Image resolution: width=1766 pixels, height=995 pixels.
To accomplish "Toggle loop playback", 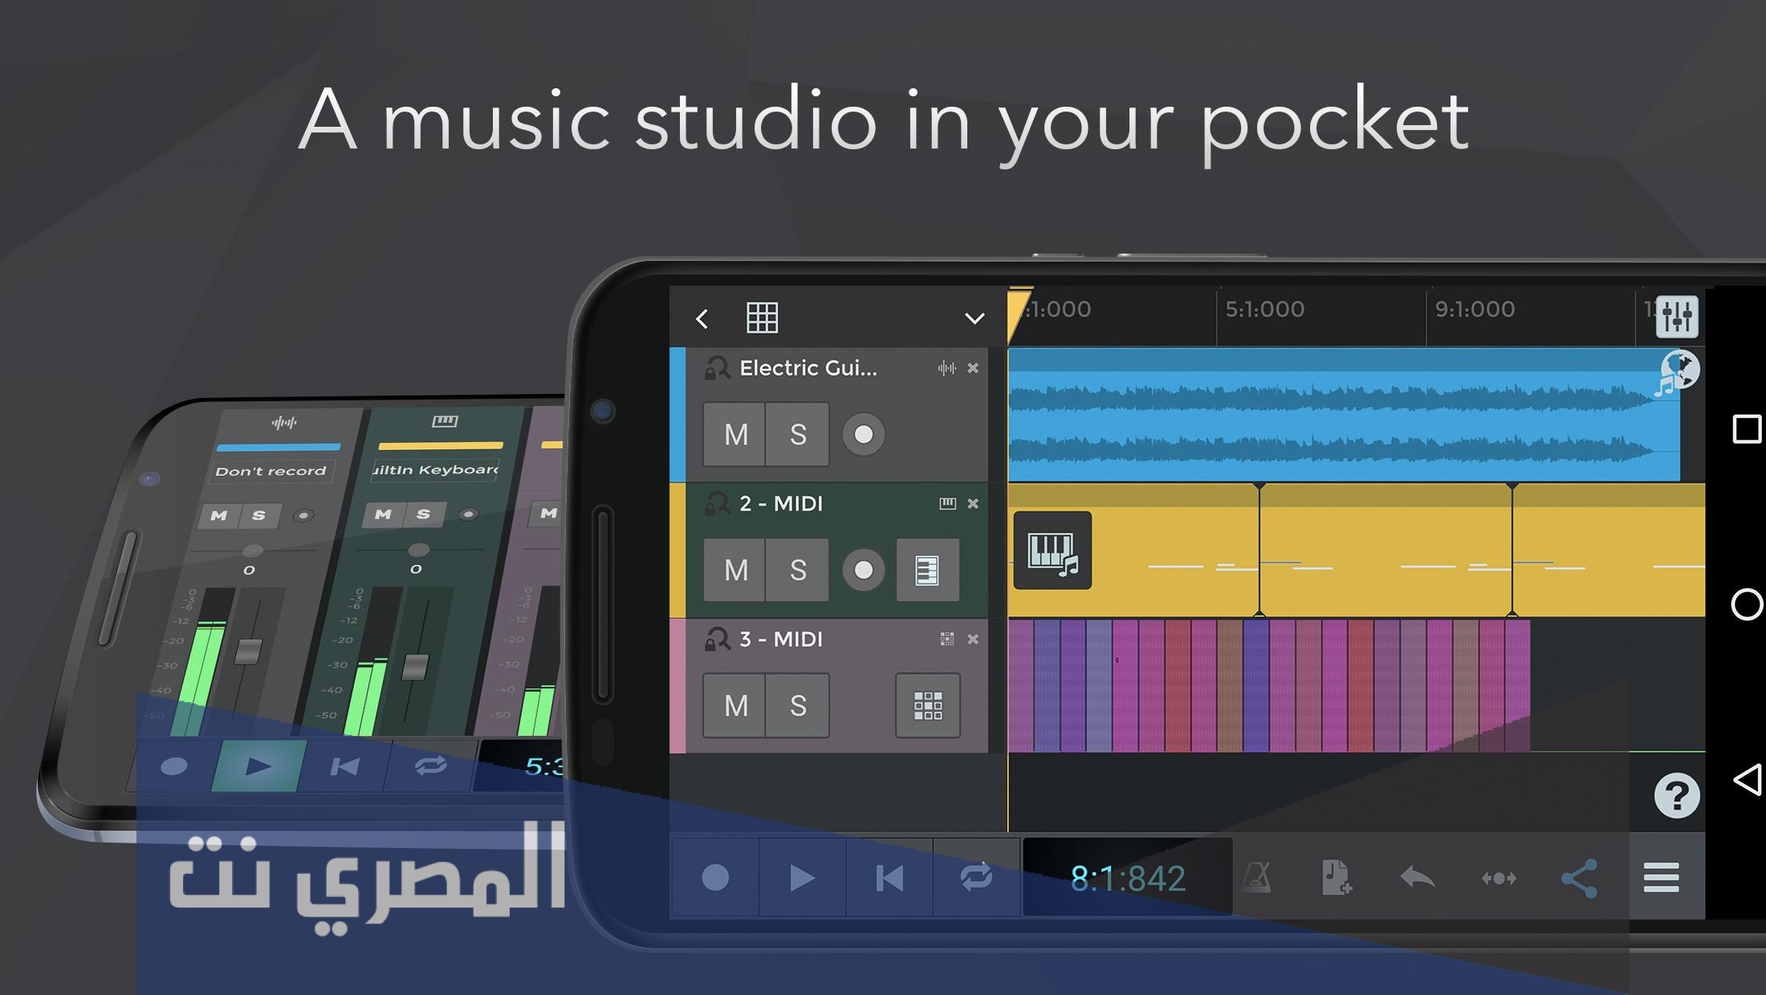I will point(976,878).
